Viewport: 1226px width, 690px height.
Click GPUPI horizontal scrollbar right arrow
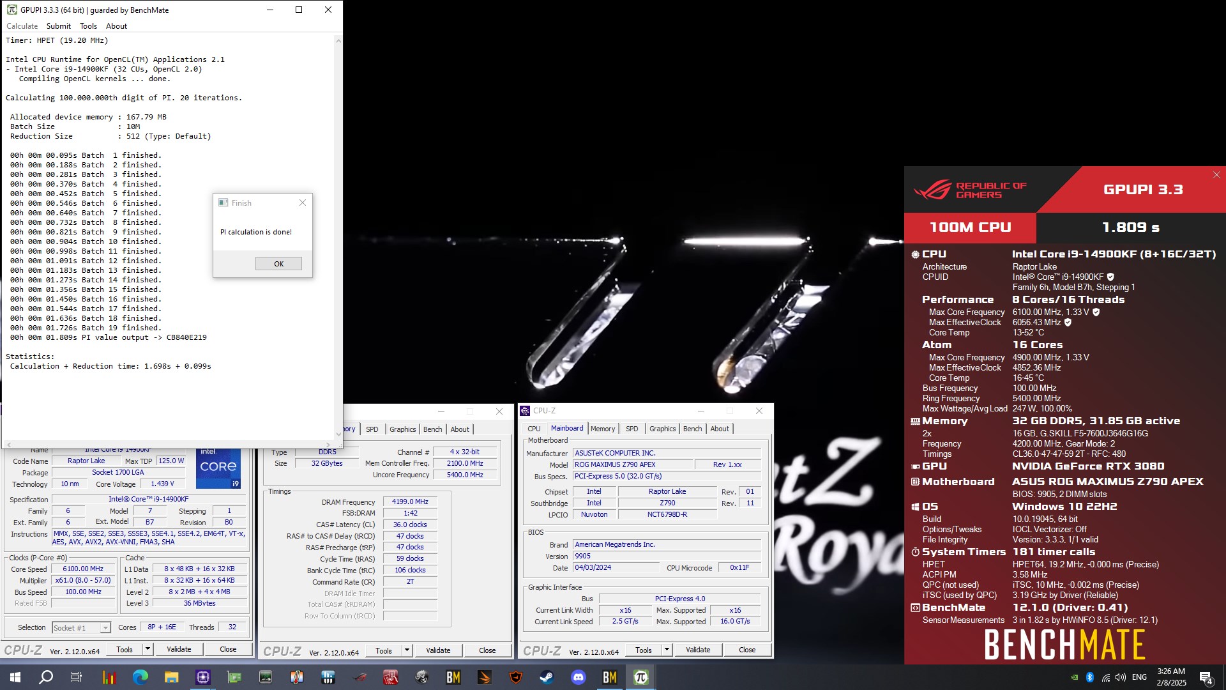pyautogui.click(x=328, y=445)
